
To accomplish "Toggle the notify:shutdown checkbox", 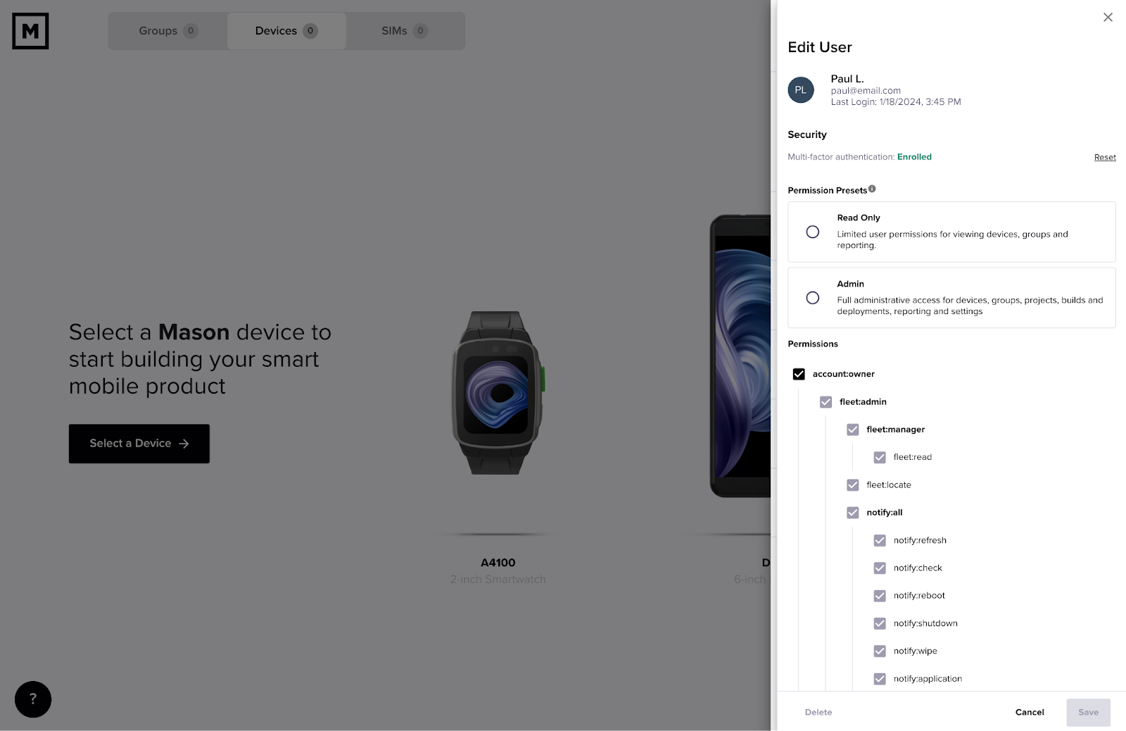I will click(880, 624).
